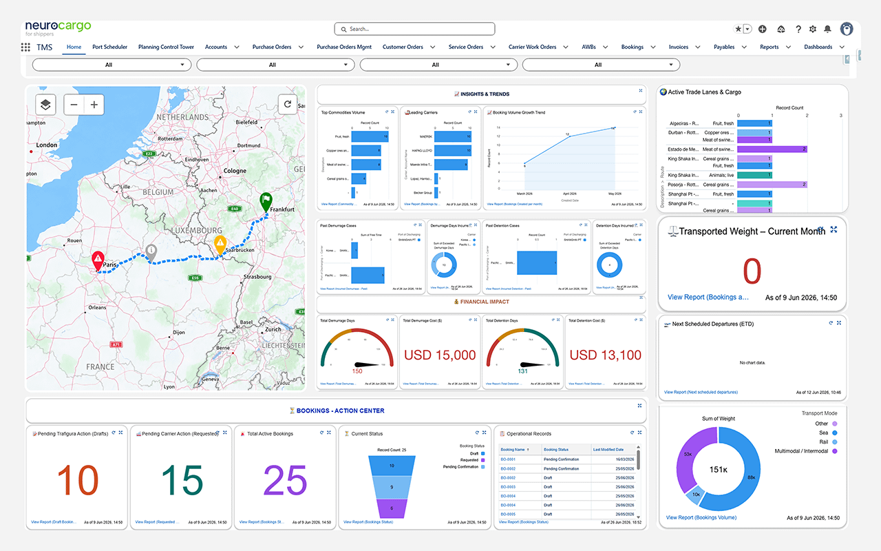Expand the Leading Carriers chart
The width and height of the screenshot is (881, 551).
pyautogui.click(x=476, y=112)
